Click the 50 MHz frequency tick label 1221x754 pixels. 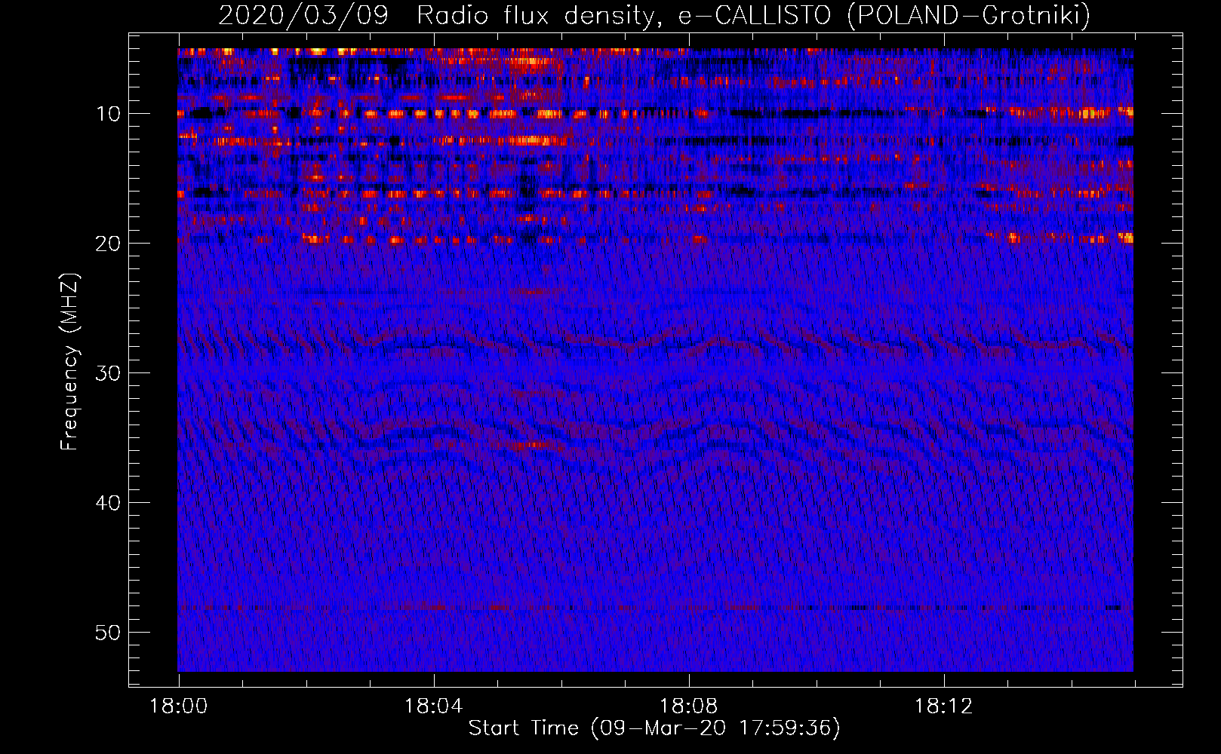(x=108, y=633)
